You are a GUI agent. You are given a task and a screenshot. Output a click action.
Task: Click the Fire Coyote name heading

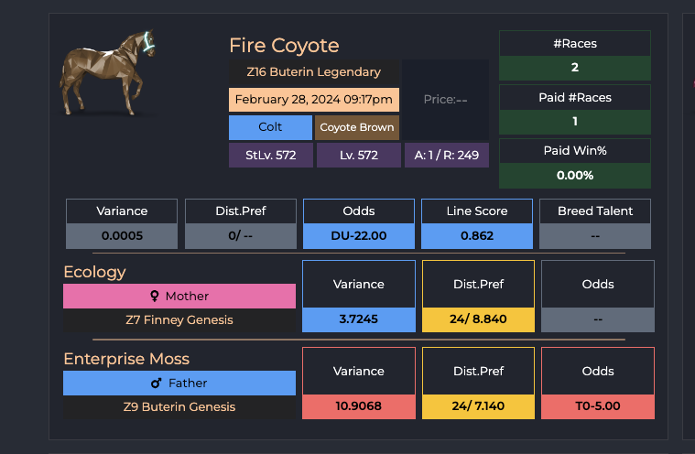284,45
